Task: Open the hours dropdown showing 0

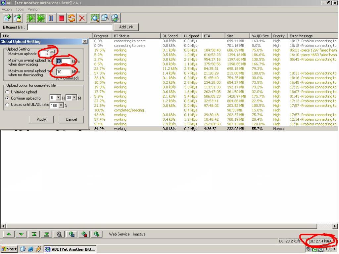Action: pyautogui.click(x=58, y=98)
